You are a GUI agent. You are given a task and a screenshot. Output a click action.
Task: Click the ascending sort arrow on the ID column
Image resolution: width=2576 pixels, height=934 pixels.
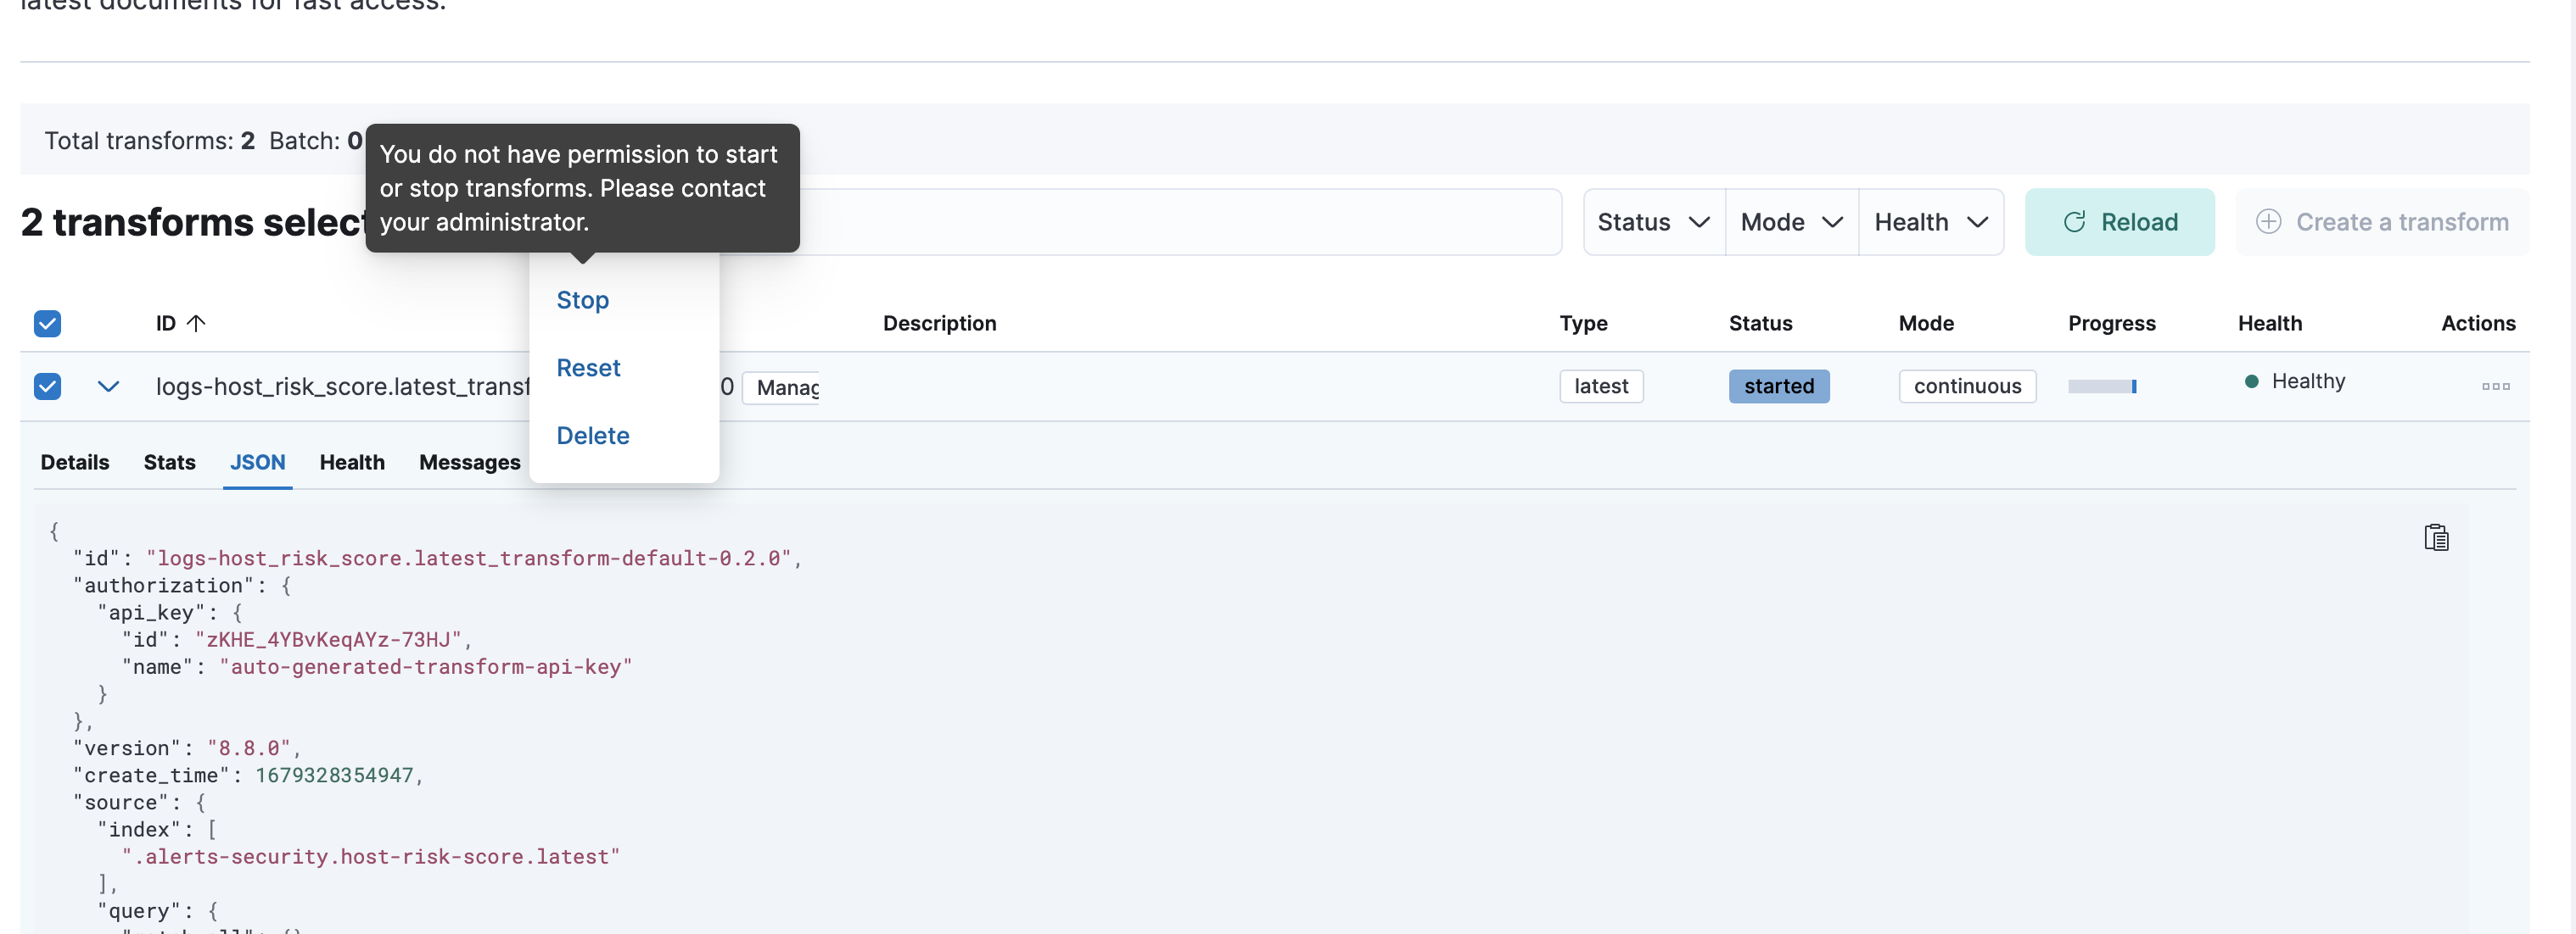pos(196,323)
